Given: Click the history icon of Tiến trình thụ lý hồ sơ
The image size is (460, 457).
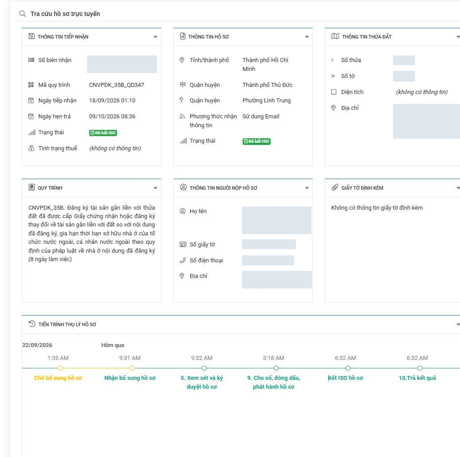Looking at the screenshot, I should [x=32, y=324].
